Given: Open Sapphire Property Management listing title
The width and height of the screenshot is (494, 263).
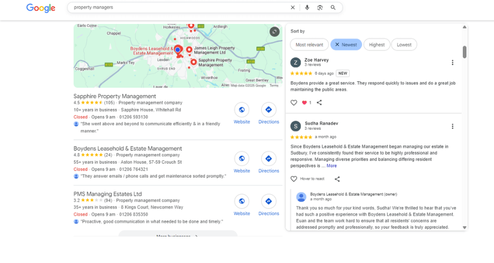Looking at the screenshot, I should click(115, 96).
